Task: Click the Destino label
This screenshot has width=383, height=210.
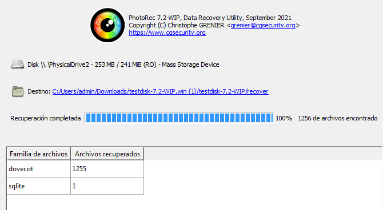Action: click(39, 91)
